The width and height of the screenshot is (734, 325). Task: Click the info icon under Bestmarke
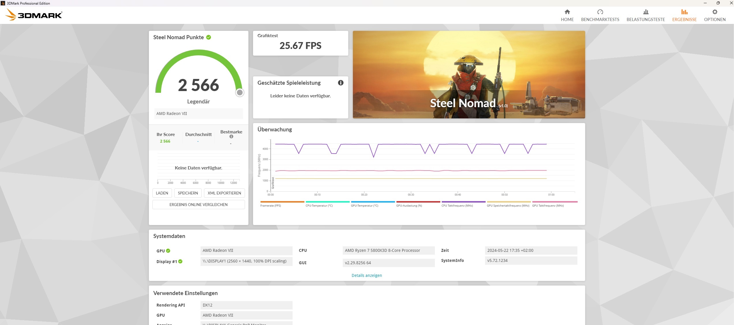click(231, 137)
